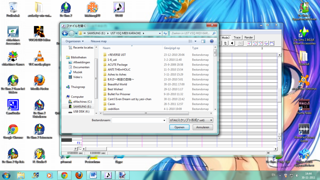The height and width of the screenshot is (180, 320).
Task: Click the Render tab in UTAU
Action: [249, 38]
